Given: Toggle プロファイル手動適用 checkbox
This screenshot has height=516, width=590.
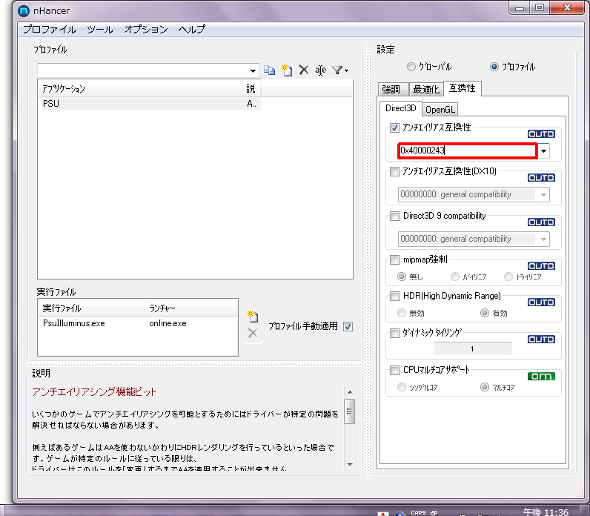Looking at the screenshot, I should point(348,327).
